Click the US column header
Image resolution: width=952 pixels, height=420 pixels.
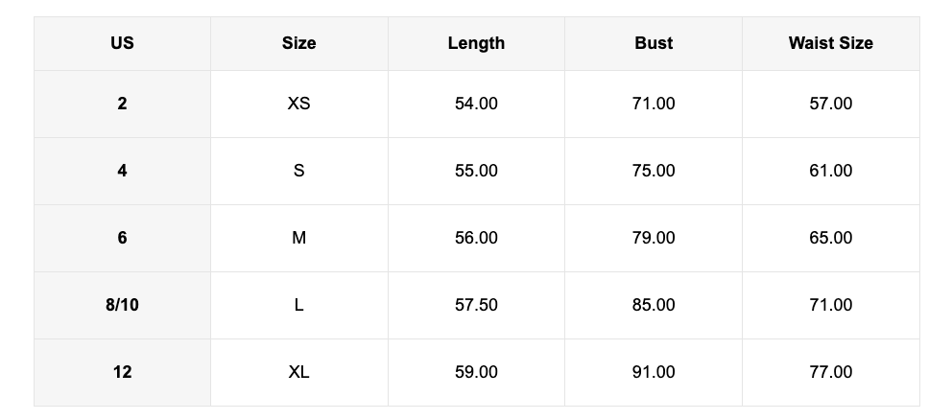(122, 43)
